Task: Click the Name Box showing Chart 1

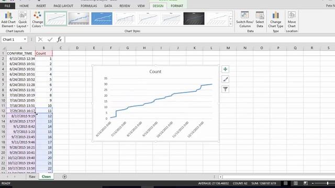Action: coord(12,40)
